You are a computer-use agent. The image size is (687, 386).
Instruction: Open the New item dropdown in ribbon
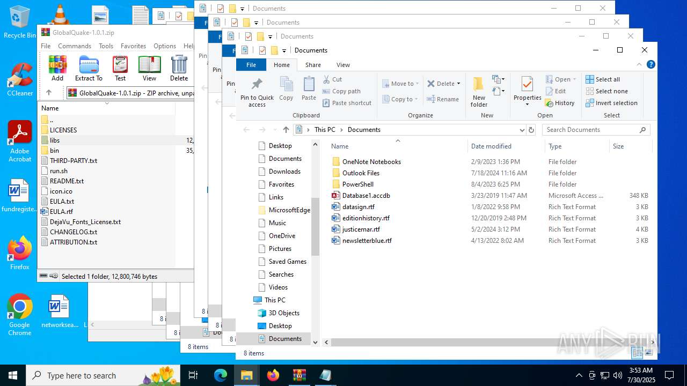(x=499, y=79)
